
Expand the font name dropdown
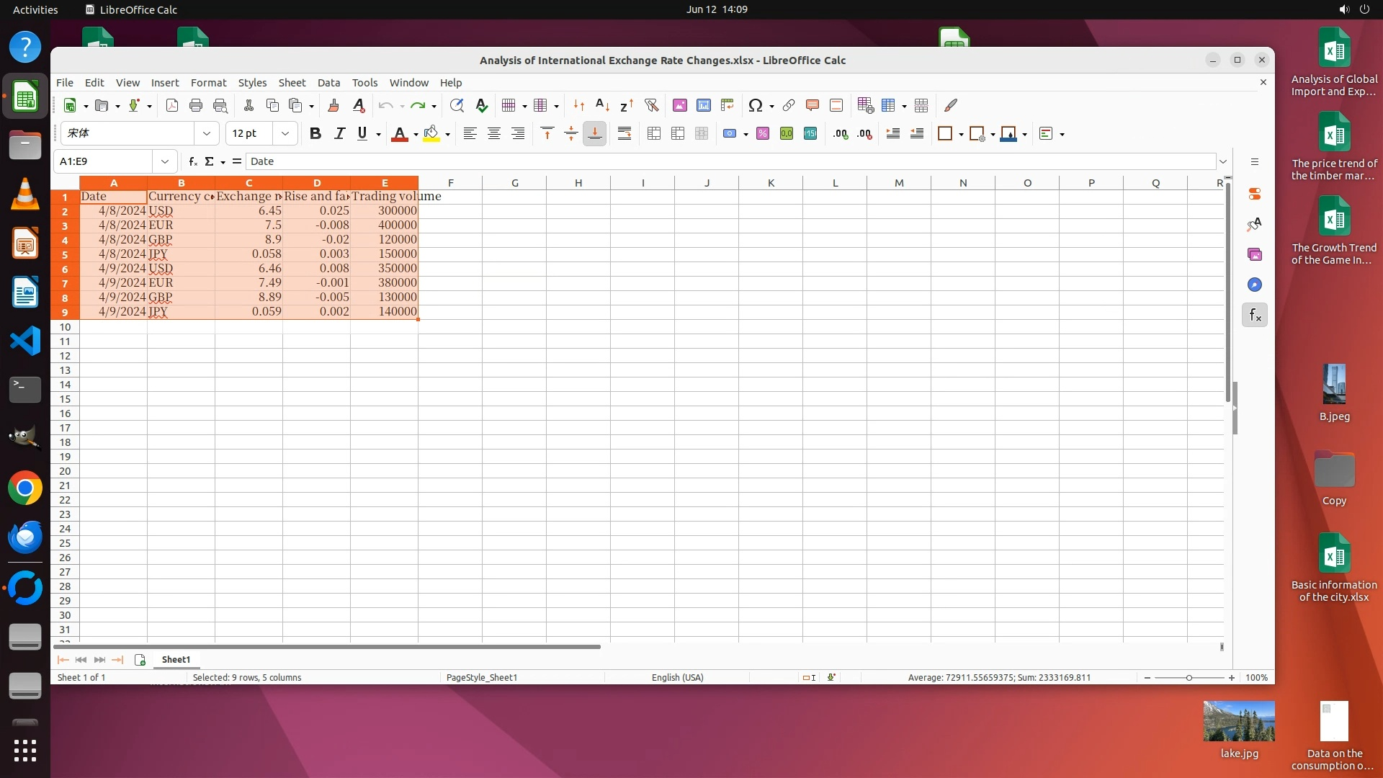tap(207, 134)
